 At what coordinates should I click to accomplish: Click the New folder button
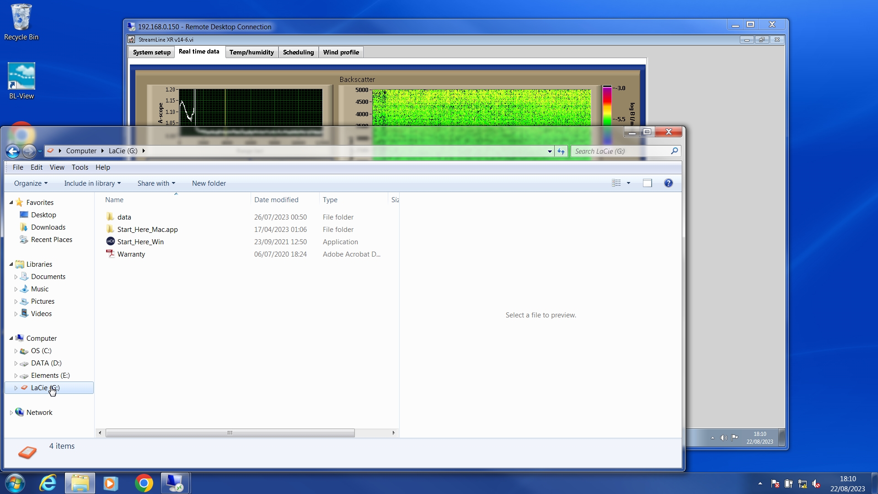tap(209, 183)
